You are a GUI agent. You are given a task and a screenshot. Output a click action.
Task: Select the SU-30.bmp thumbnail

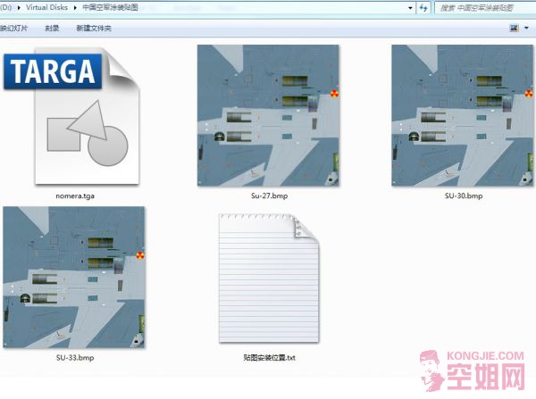tap(463, 115)
